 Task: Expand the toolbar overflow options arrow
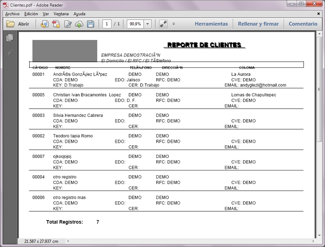tap(174, 24)
